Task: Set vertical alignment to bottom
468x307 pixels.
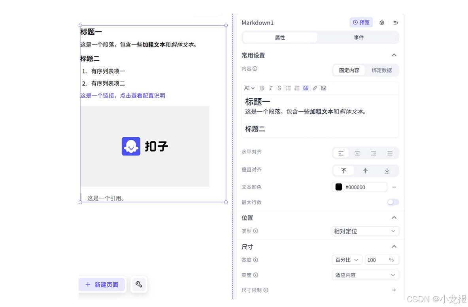Action: point(387,171)
